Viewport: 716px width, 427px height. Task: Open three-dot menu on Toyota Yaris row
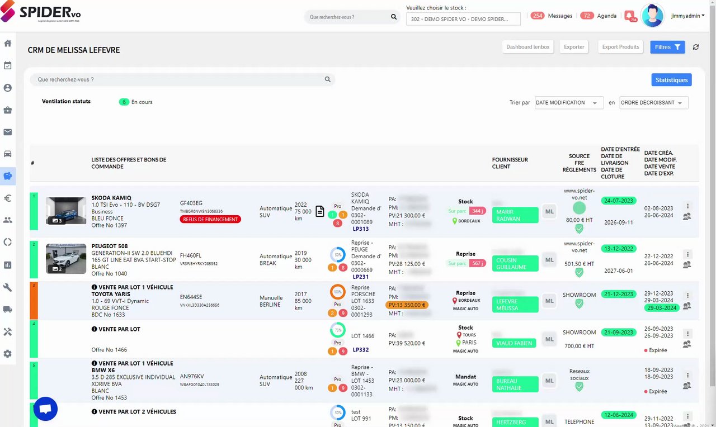point(687,295)
